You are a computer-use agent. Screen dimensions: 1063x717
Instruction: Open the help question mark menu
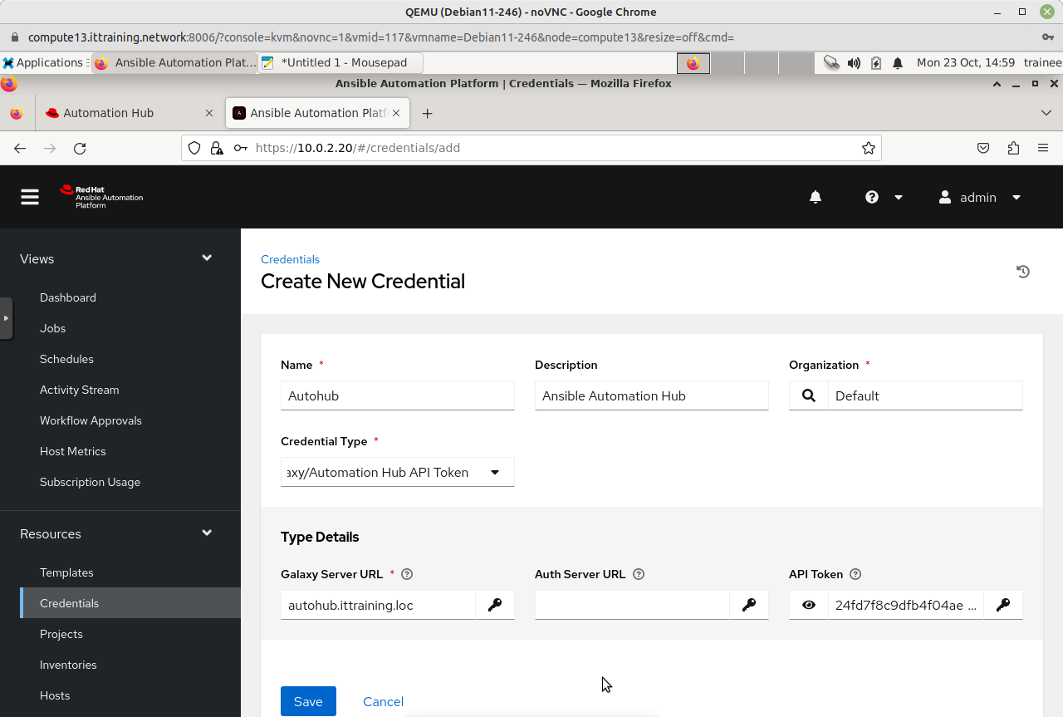tap(872, 197)
